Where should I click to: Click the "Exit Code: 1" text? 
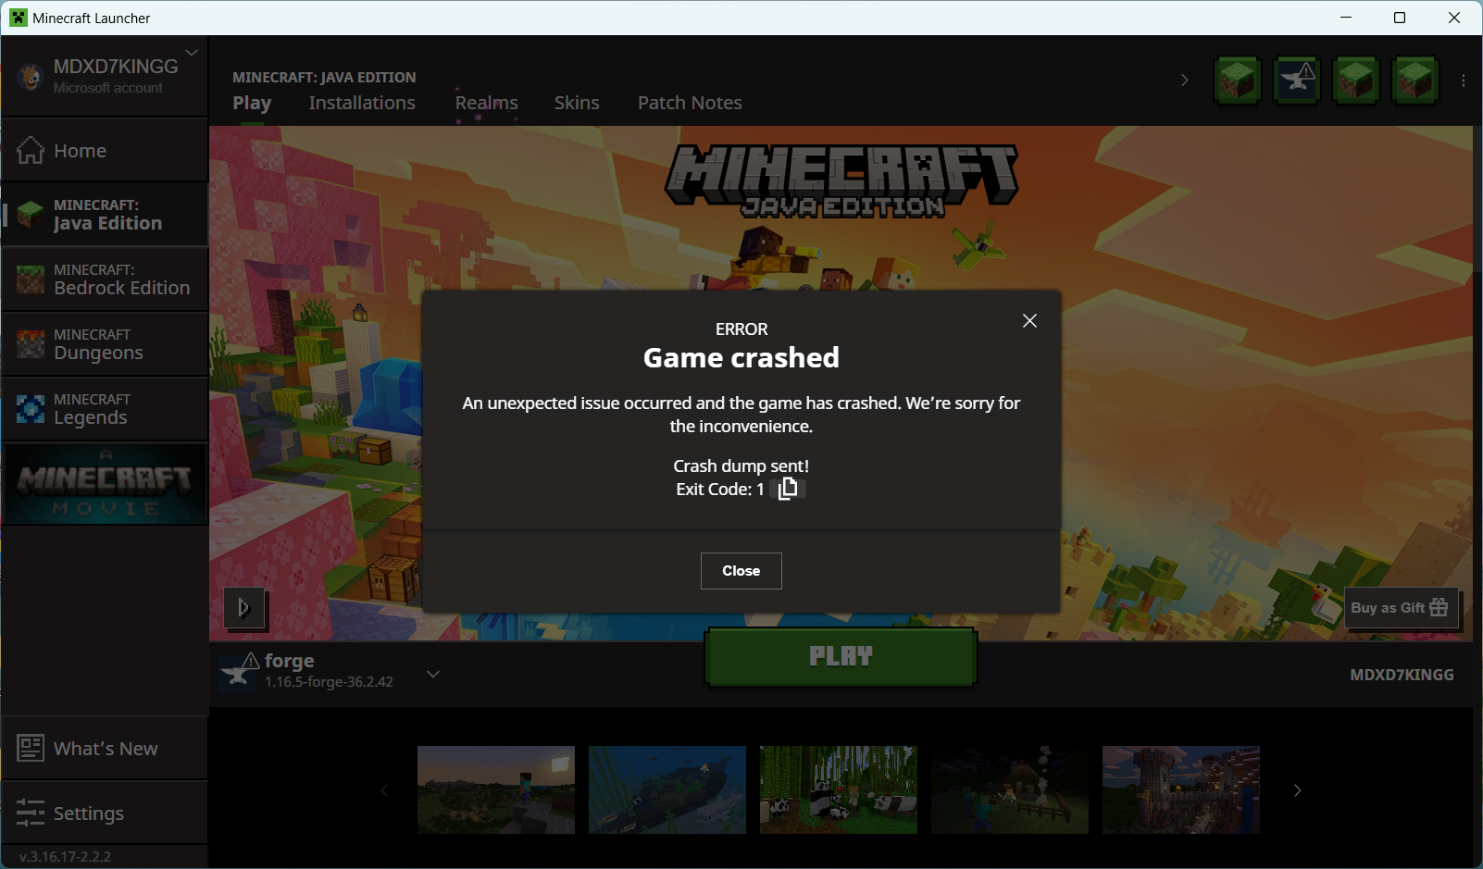720,490
